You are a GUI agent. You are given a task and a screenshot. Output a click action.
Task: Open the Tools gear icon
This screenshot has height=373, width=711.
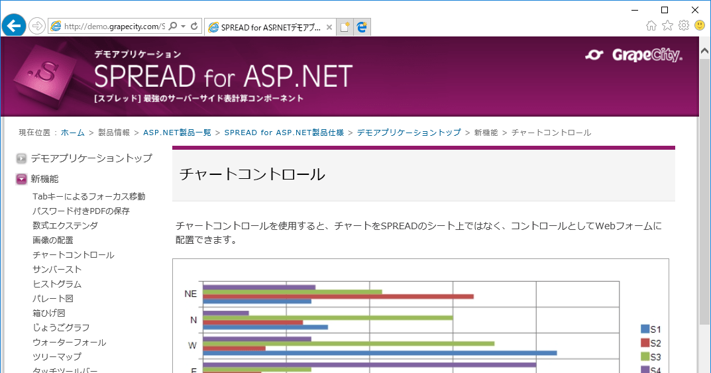pos(684,26)
